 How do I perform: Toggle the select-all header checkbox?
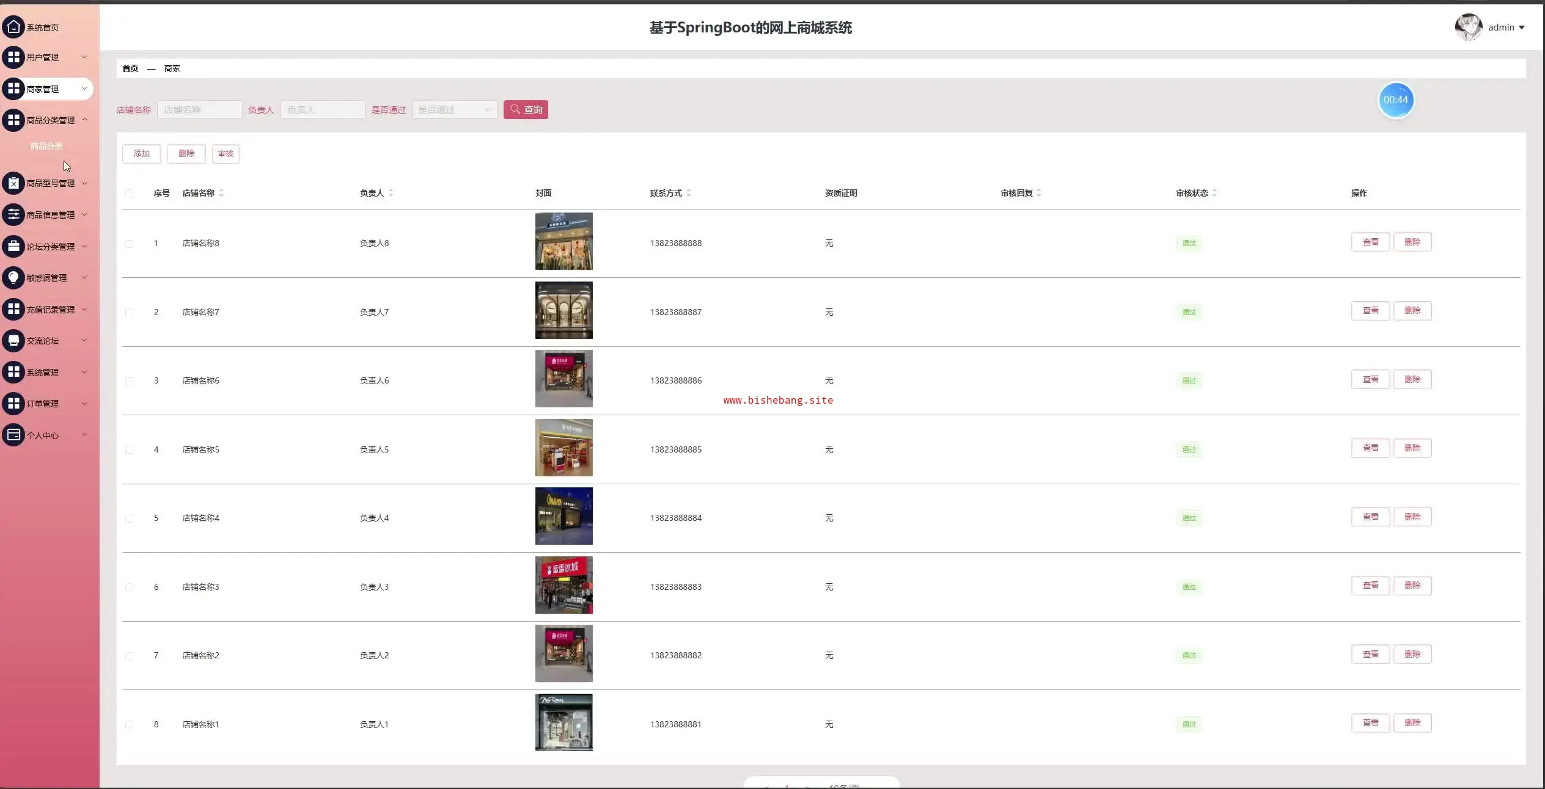(129, 194)
